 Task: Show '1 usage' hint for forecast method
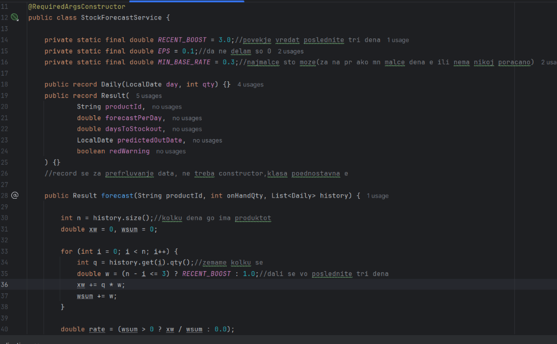(378, 196)
